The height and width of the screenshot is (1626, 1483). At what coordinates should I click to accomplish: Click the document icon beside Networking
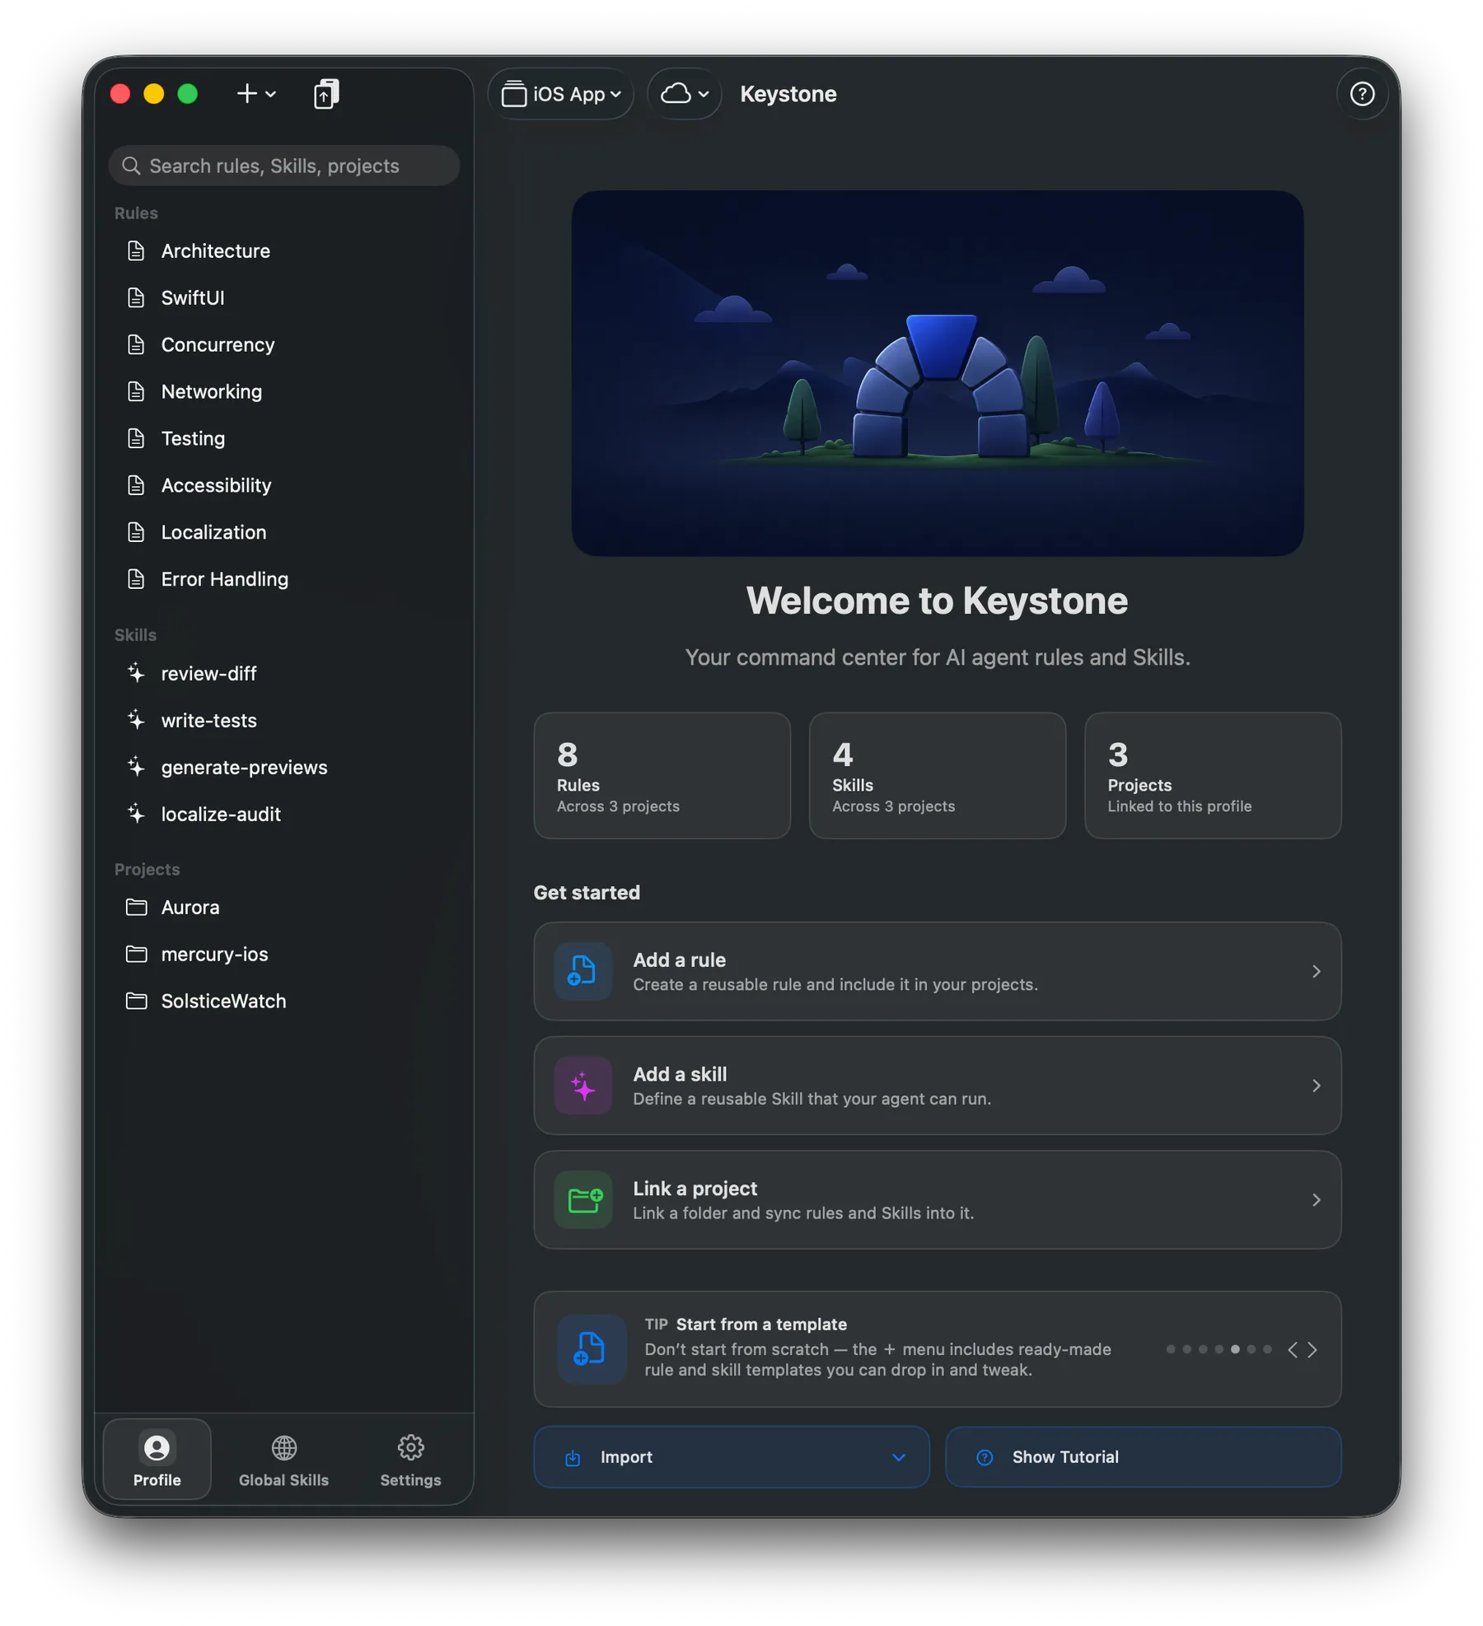pyautogui.click(x=136, y=392)
